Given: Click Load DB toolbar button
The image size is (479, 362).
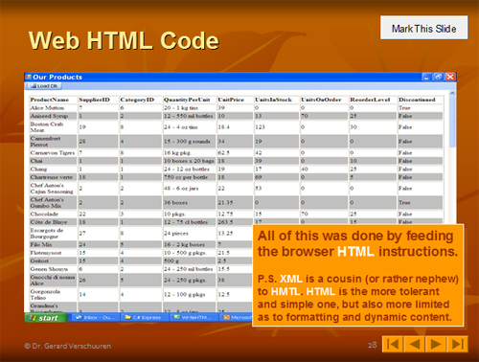Looking at the screenshot, I should (x=43, y=86).
